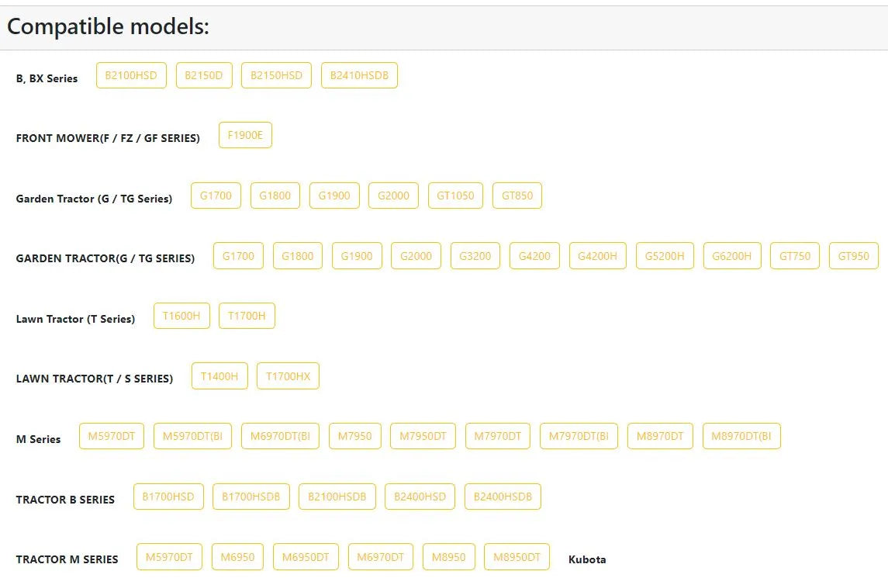The width and height of the screenshot is (888, 578).
Task: Click the B2400HSDB model tag
Action: (x=503, y=497)
